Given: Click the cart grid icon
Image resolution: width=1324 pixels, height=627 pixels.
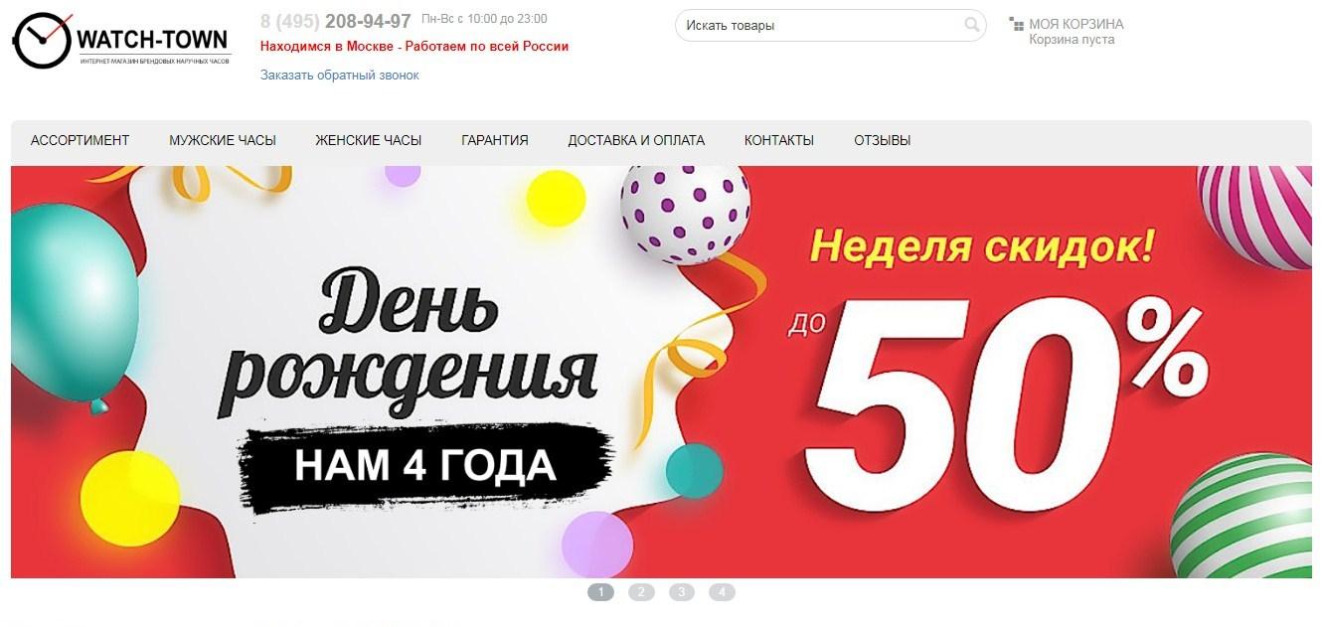Looking at the screenshot, I should 1016,24.
